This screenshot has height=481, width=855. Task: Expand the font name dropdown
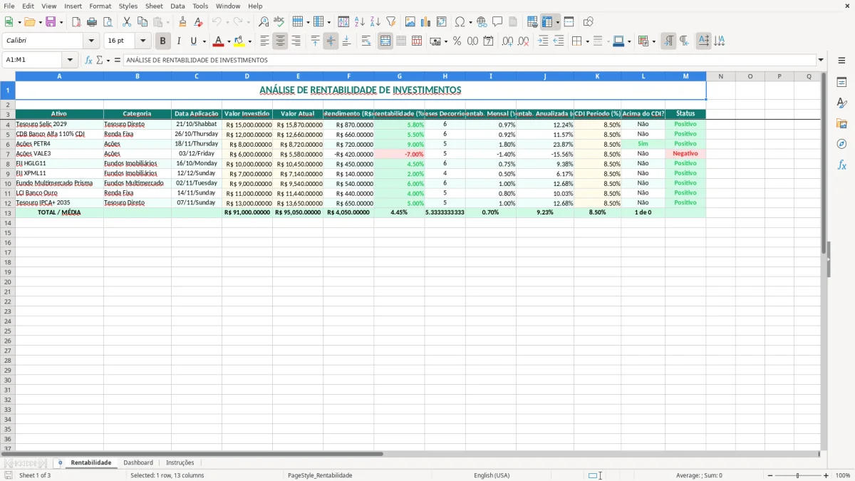(91, 41)
